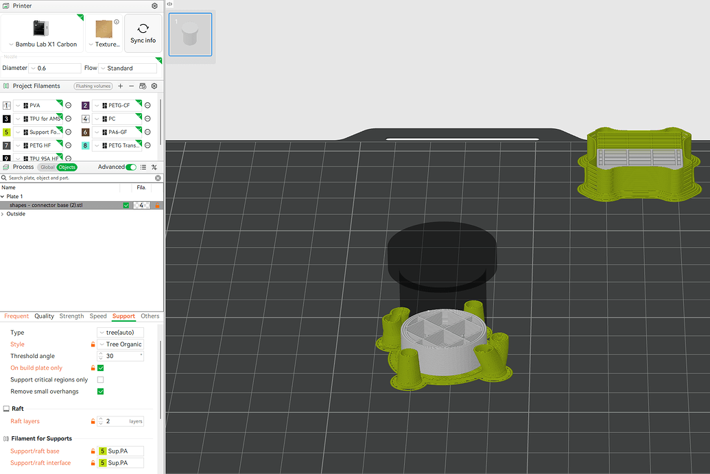The width and height of the screenshot is (710, 474).
Task: Open nozzle Diameter 0.6 dropdown
Action: point(55,69)
